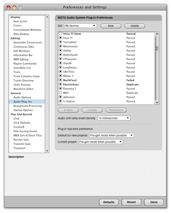Uncheck the Virus TI plug-in checkbox
Image resolution: width=171 pixels, height=213 pixels.
click(x=61, y=38)
